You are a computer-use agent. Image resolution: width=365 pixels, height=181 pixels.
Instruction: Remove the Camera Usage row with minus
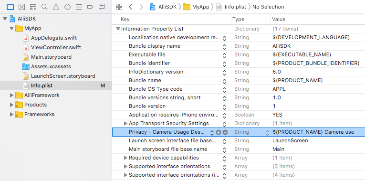tap(225, 132)
